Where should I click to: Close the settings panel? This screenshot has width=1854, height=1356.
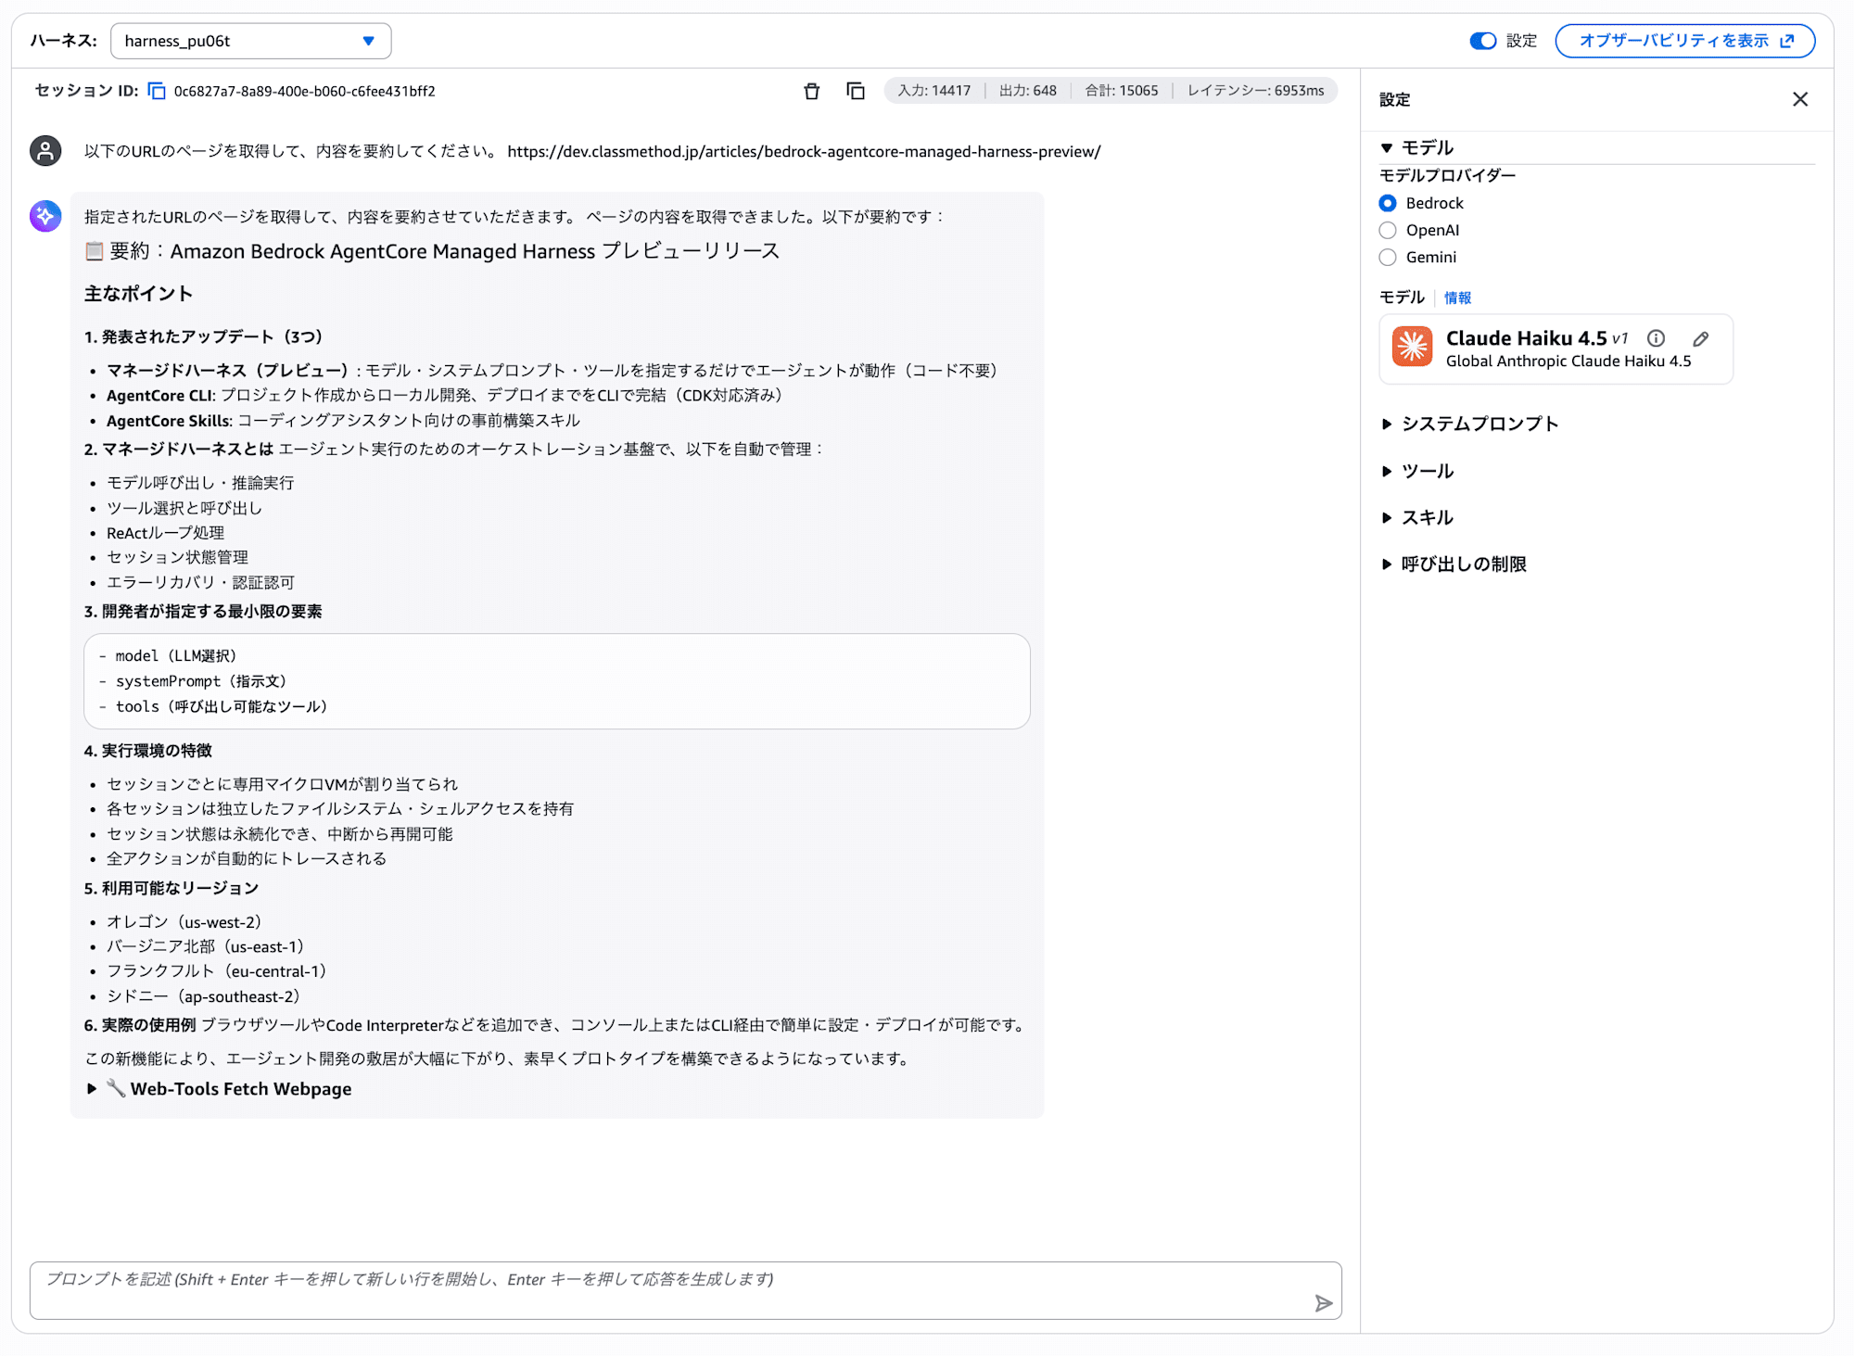click(1799, 99)
